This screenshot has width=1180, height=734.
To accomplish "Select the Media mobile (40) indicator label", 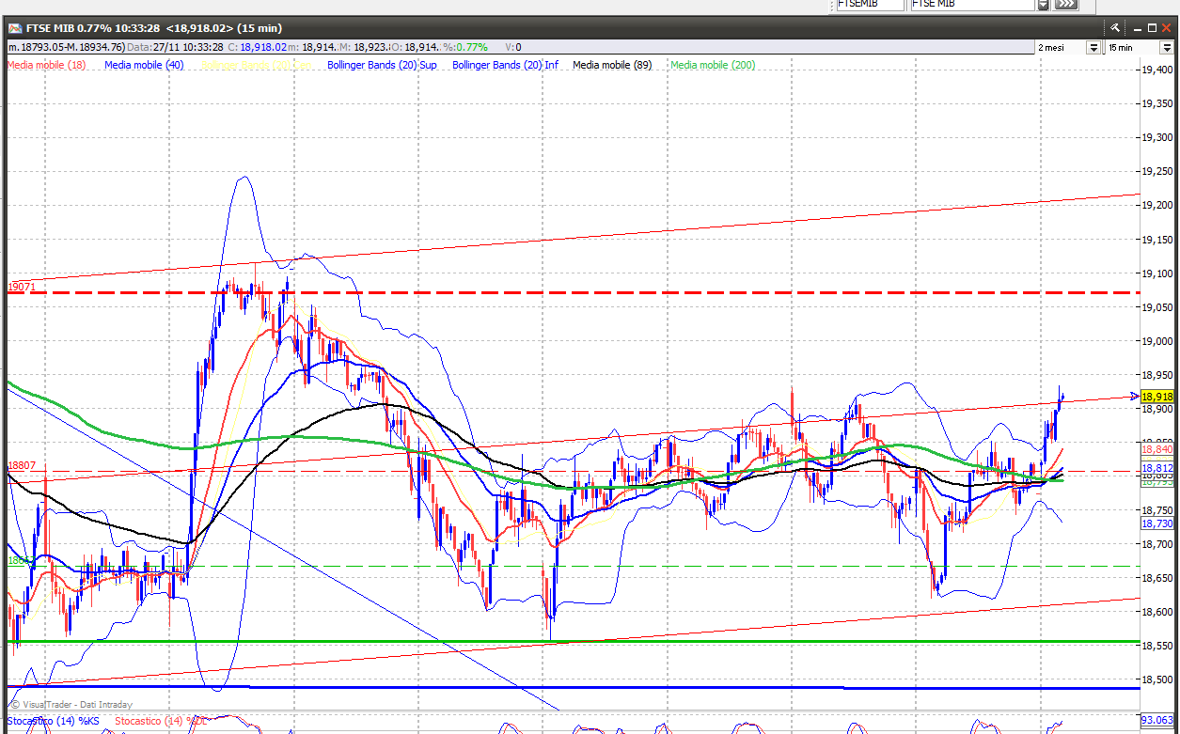I will click(x=144, y=65).
